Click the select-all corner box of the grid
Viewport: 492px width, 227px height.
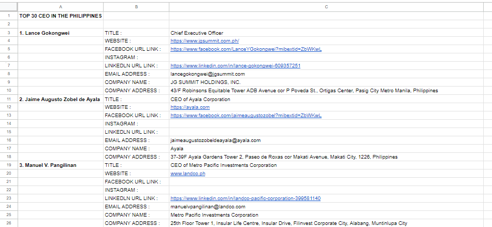(x=9, y=7)
